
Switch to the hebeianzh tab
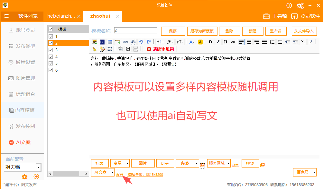61,15
